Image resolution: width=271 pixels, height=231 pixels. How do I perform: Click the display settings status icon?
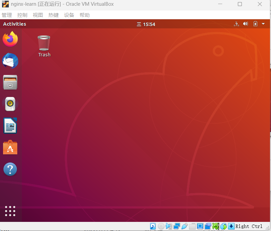point(200,226)
